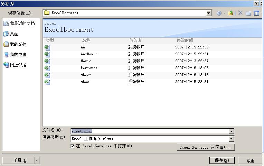Click the Delete X icon in toolbar

(241, 13)
